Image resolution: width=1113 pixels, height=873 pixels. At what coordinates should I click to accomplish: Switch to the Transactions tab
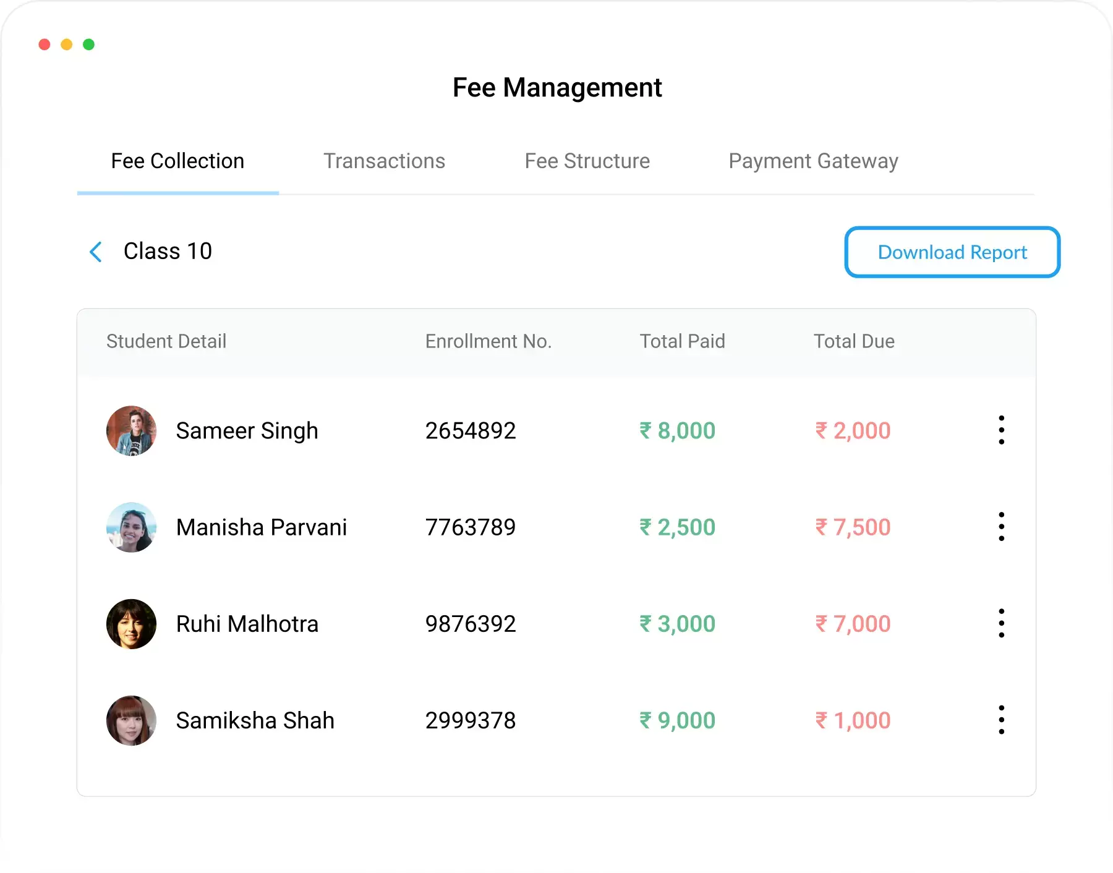point(384,161)
